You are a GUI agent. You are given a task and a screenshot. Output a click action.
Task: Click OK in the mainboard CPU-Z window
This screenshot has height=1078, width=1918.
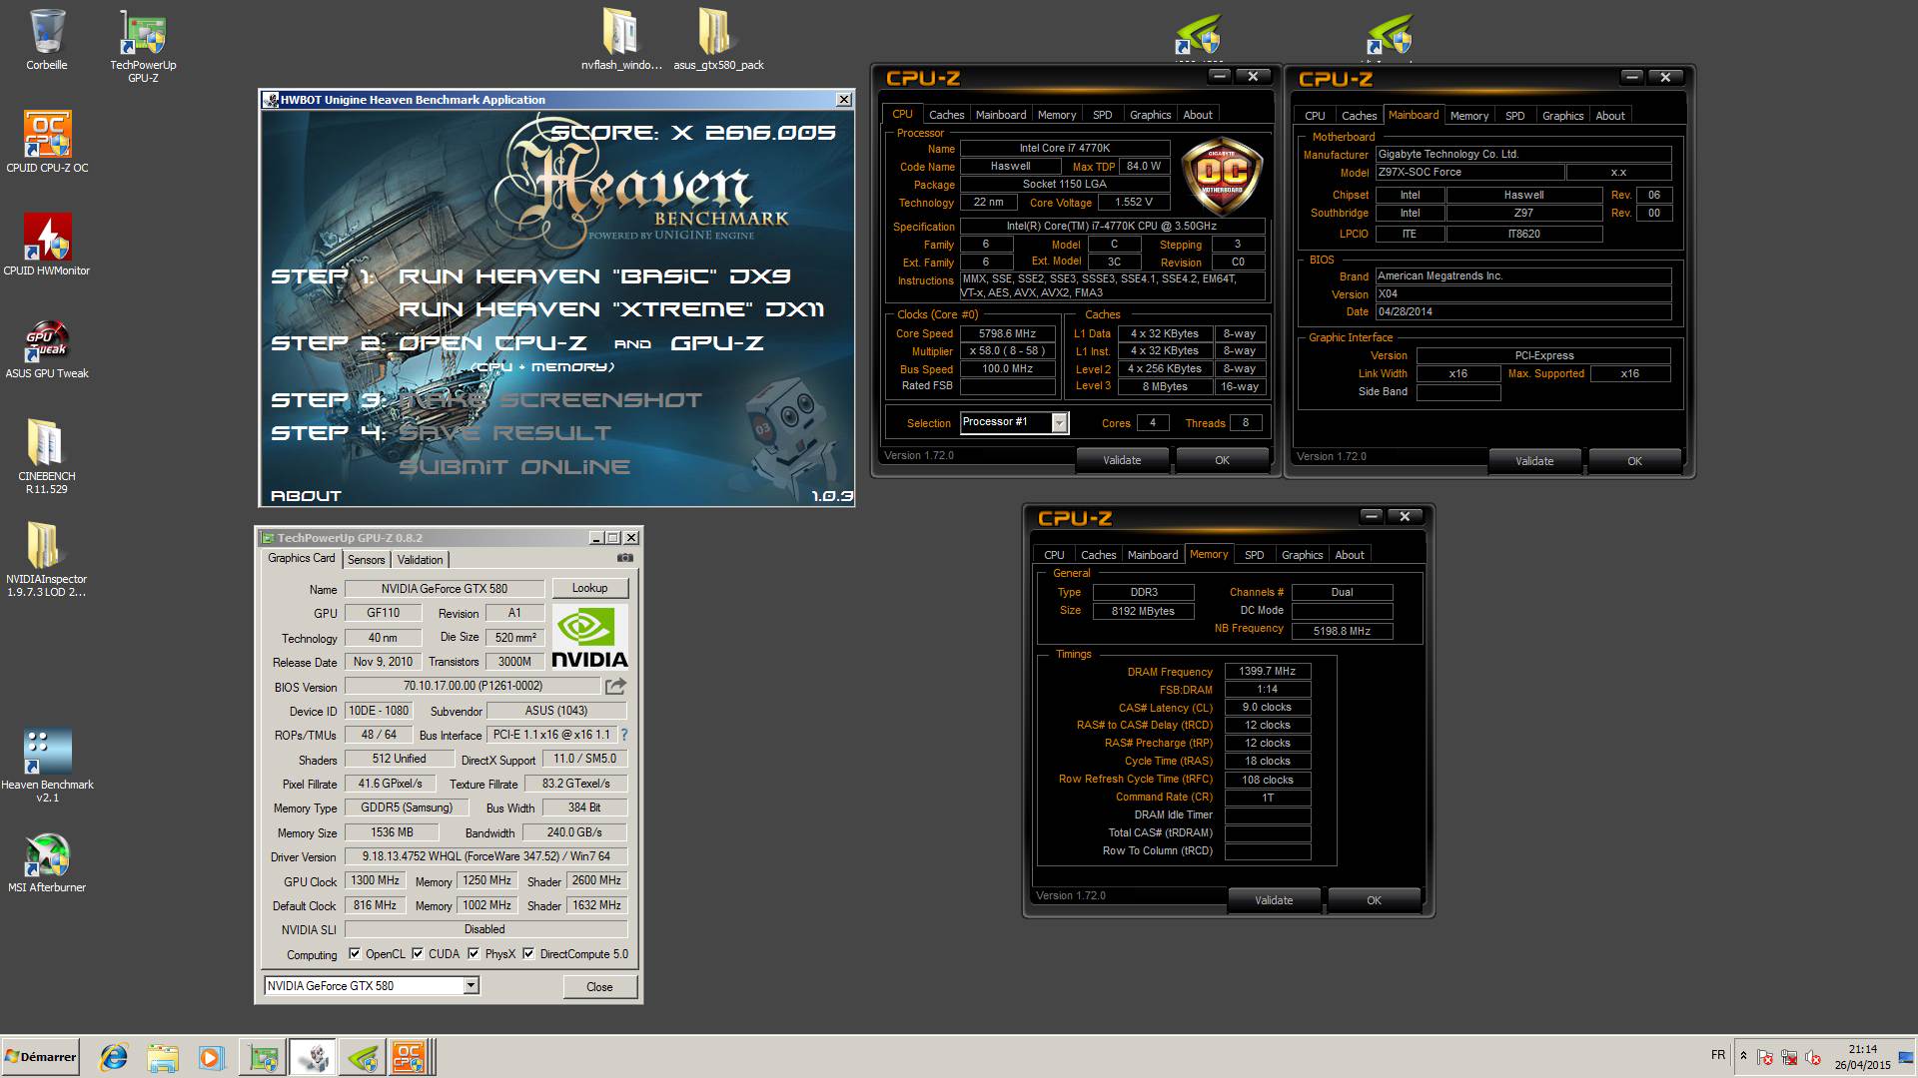point(1634,461)
